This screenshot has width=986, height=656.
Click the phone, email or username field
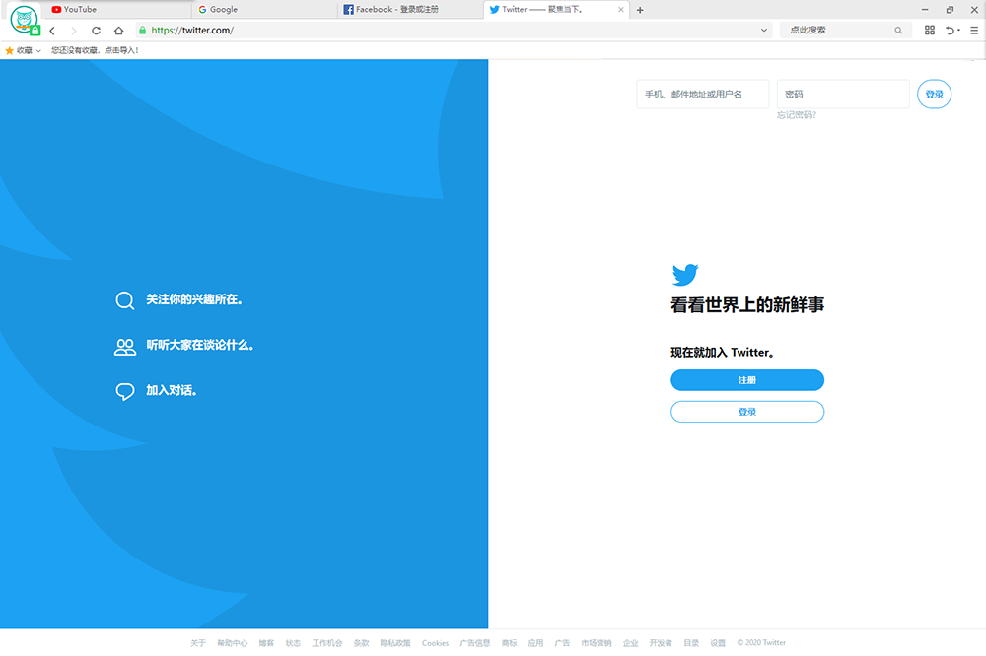point(702,95)
